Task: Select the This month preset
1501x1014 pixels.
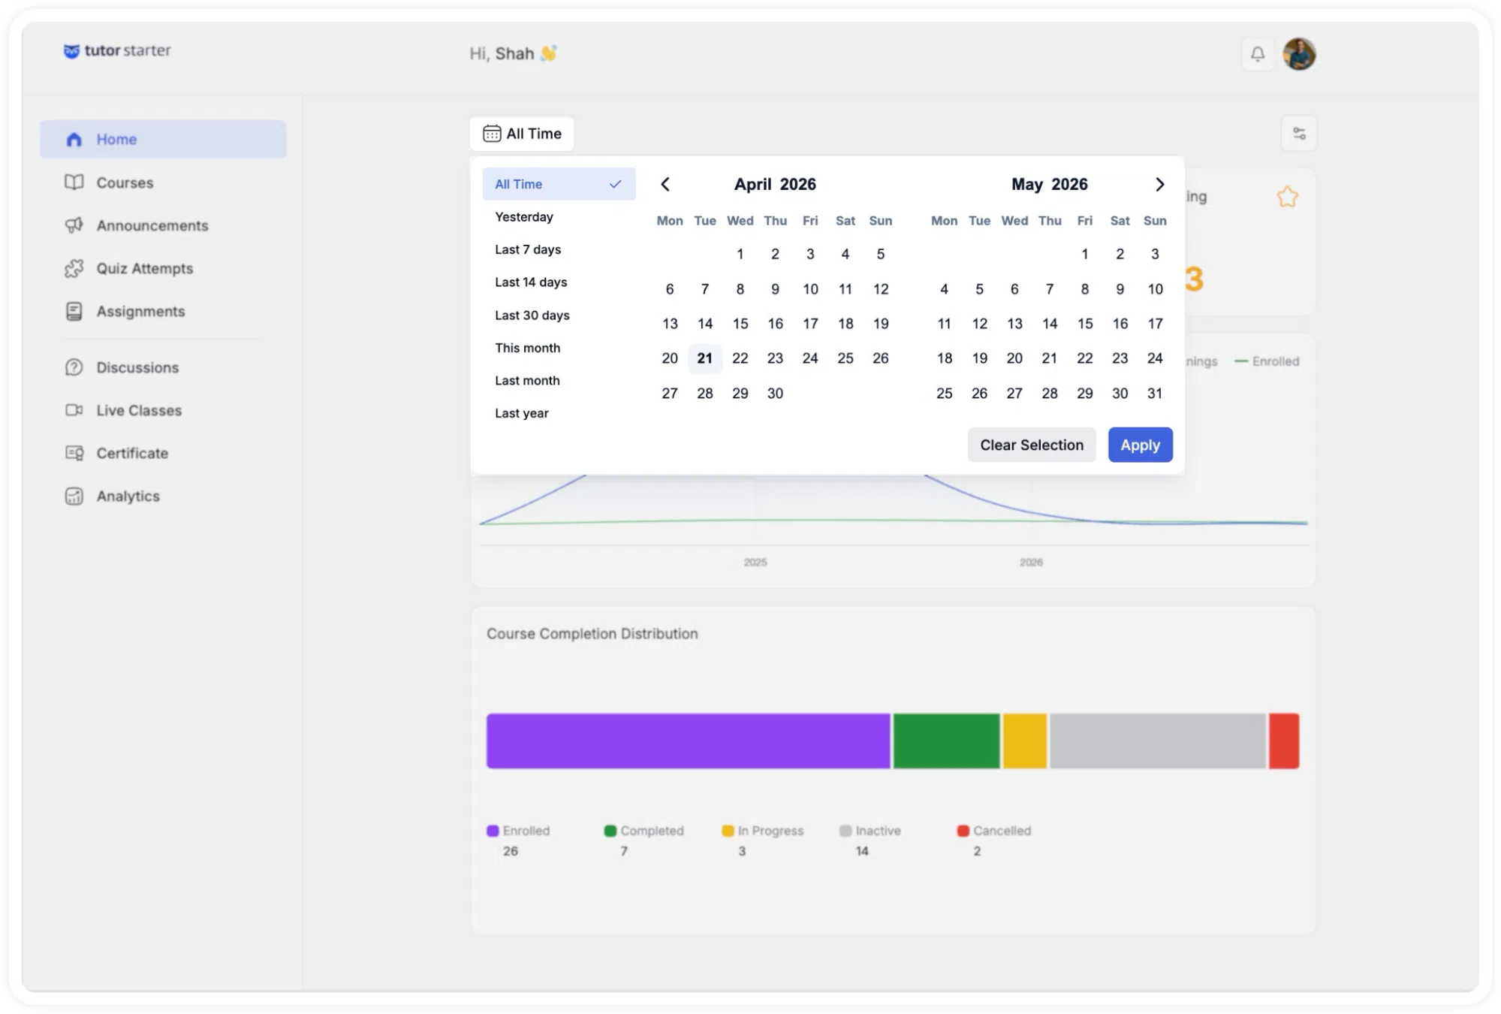Action: (x=559, y=348)
